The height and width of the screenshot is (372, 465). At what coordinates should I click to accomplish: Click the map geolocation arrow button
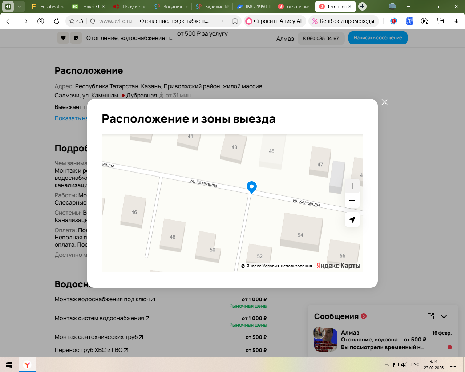[x=352, y=219]
